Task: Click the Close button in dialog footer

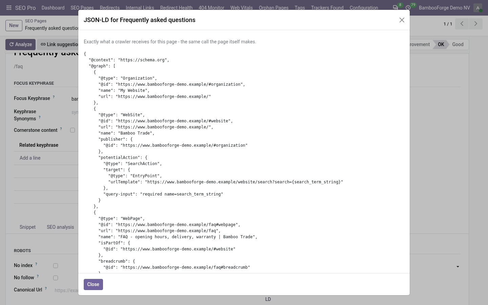Action: click(x=93, y=284)
